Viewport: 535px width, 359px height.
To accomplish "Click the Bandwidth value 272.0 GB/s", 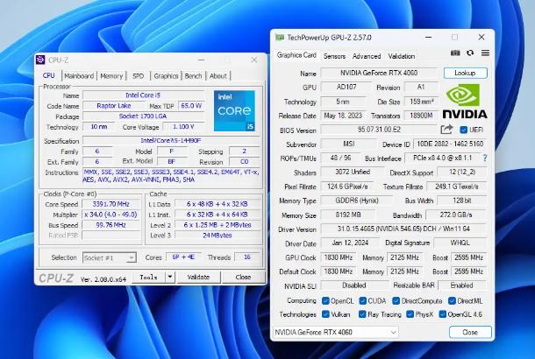I will (x=456, y=215).
